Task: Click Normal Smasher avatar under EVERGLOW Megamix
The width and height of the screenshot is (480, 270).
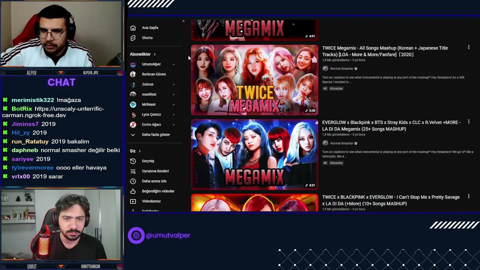Action: (325, 143)
